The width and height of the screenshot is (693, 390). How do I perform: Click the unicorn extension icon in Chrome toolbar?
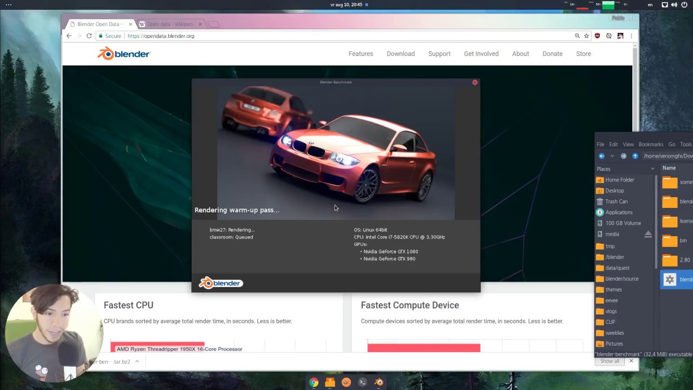(620, 36)
